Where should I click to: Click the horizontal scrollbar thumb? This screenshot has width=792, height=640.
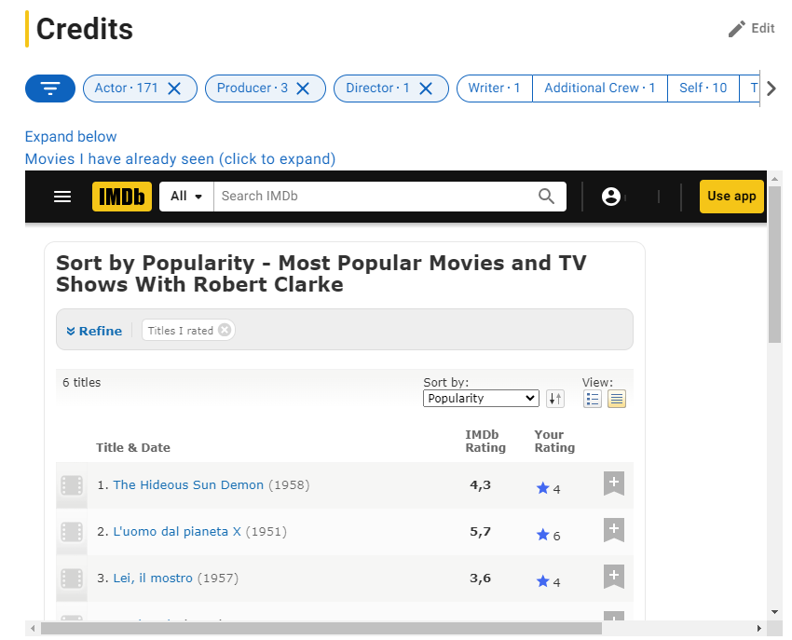click(321, 629)
